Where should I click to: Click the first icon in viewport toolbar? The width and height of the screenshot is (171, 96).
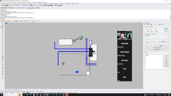tap(1, 21)
